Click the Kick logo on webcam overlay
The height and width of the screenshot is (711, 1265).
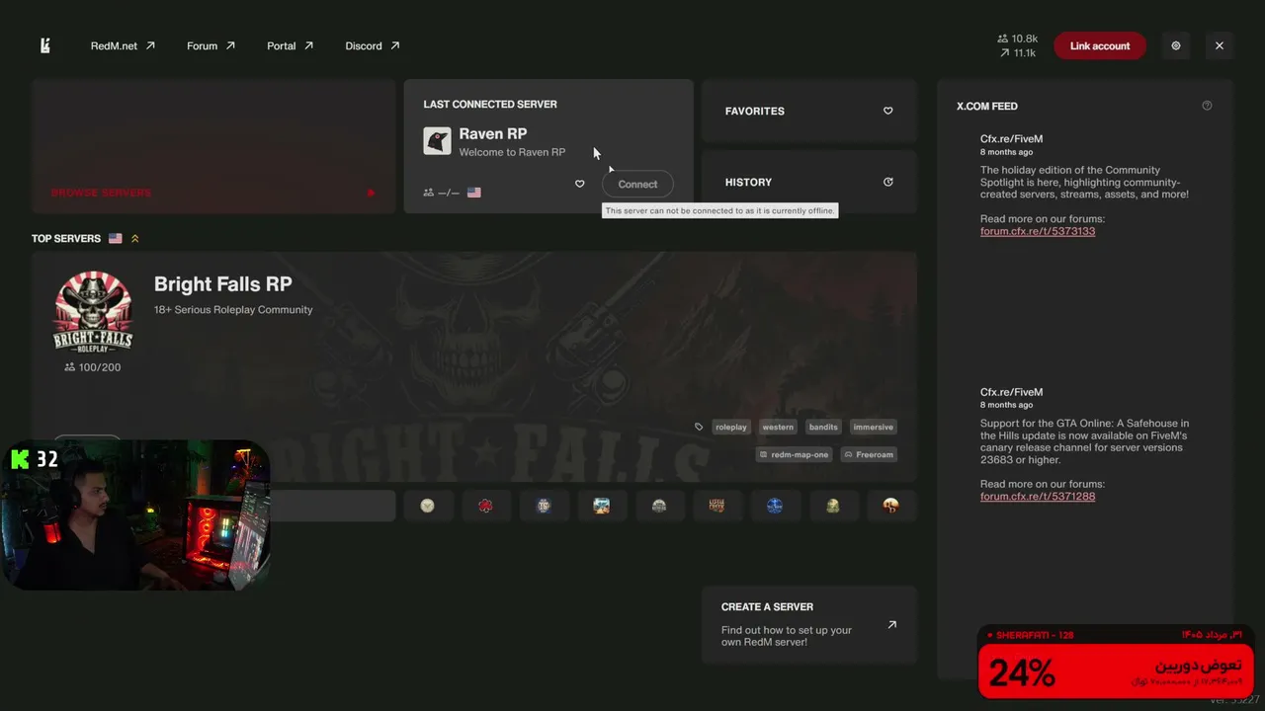pyautogui.click(x=20, y=459)
